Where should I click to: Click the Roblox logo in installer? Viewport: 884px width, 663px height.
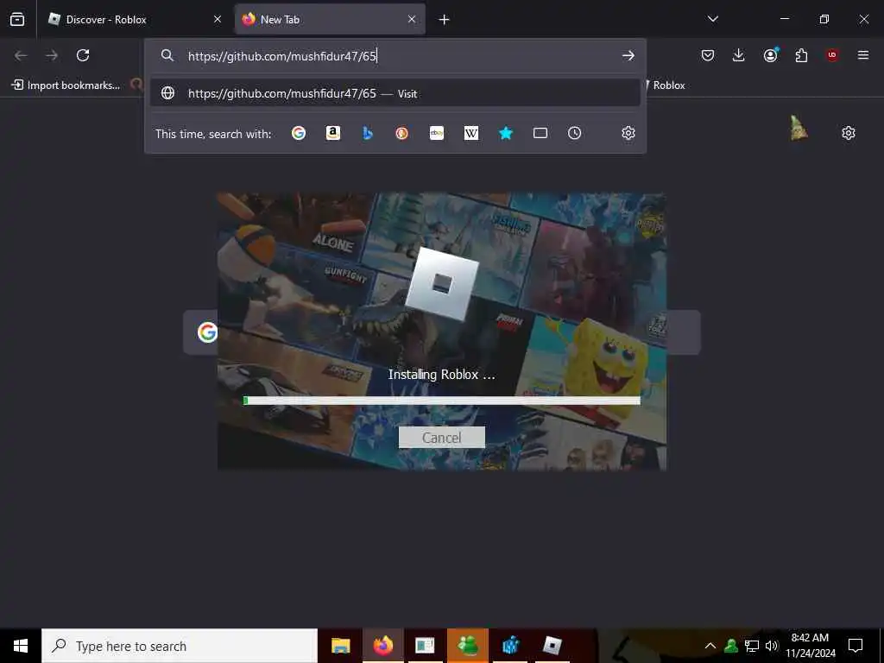click(442, 283)
